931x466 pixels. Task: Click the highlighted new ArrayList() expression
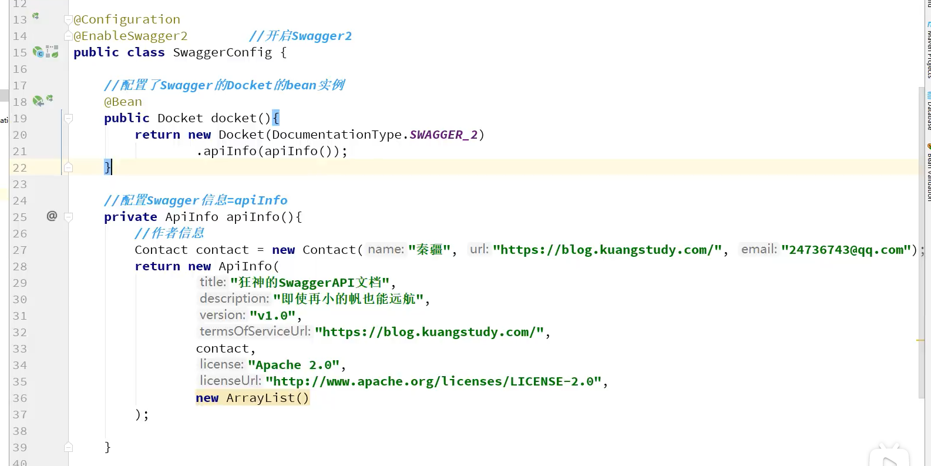[x=253, y=398]
